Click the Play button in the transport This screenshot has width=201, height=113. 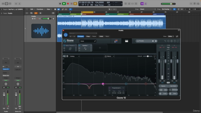click(64, 4)
